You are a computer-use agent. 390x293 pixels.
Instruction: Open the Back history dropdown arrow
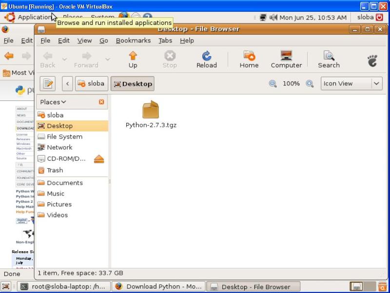(64, 59)
